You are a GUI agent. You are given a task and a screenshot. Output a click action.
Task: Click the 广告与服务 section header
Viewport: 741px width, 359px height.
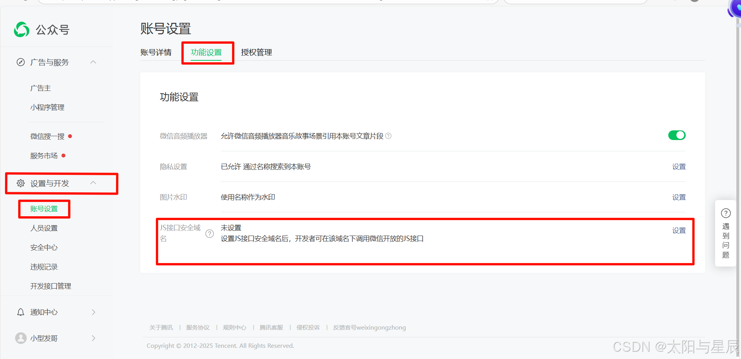(56, 62)
